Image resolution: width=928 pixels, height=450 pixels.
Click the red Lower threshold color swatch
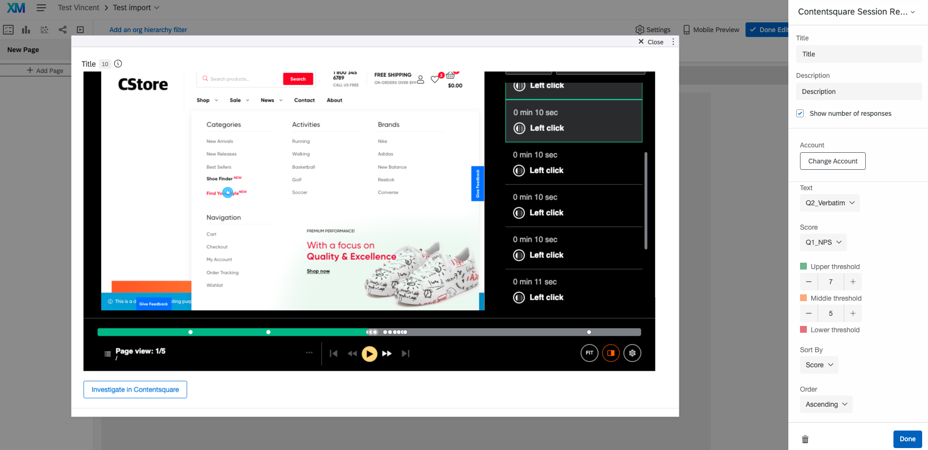point(803,329)
